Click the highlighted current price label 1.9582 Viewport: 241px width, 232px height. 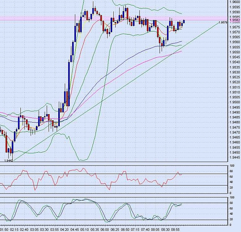(x=235, y=20)
